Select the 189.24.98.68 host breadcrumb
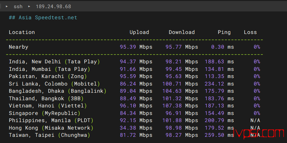Image resolution: width=287 pixels, height=143 pixels. click(x=54, y=7)
